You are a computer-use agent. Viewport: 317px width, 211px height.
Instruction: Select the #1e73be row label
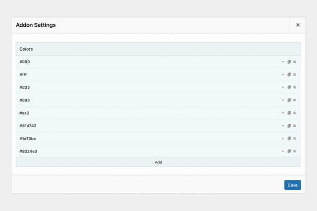tap(28, 139)
